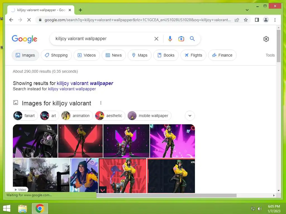286x214 pixels.
Task: Switch to Images results
Action: pyautogui.click(x=25, y=55)
